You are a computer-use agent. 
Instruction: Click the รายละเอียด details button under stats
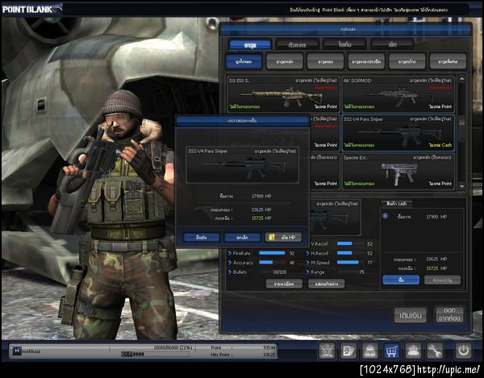[284, 284]
